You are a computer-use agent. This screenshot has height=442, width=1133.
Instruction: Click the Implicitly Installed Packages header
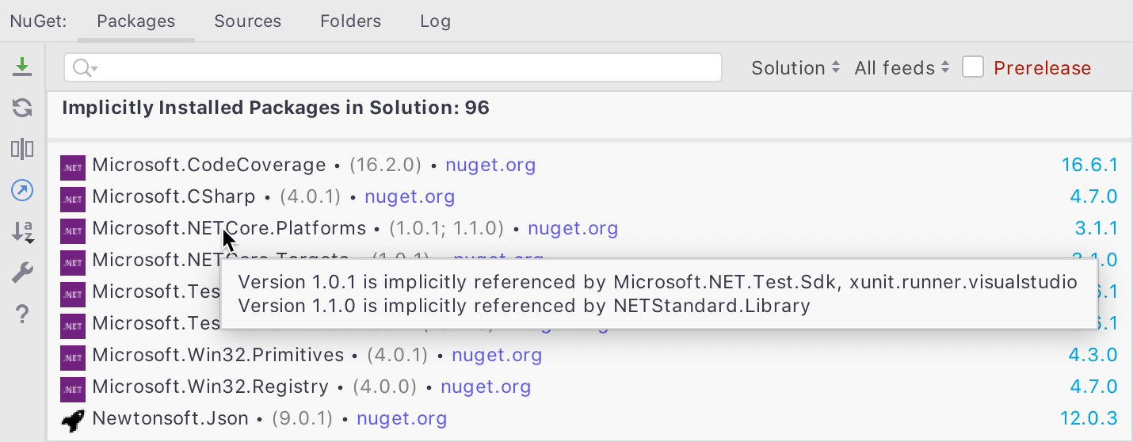(276, 108)
